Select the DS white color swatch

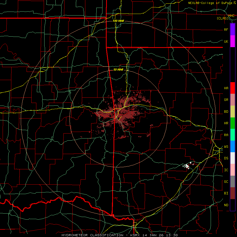click(x=233, y=158)
